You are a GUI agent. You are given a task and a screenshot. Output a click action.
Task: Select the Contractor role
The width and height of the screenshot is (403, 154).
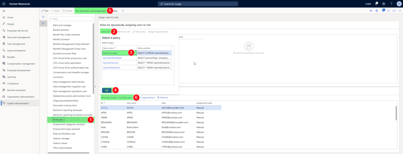58,77
